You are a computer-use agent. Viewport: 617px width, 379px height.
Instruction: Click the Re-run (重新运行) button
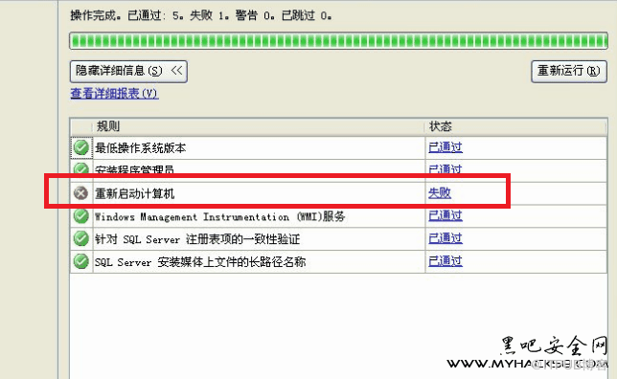tap(568, 71)
